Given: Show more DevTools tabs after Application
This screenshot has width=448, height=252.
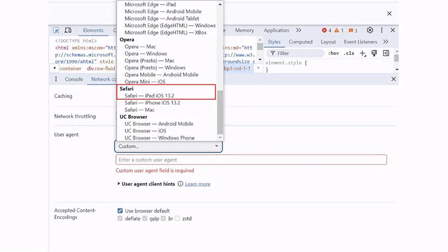Looking at the screenshot, I should (x=298, y=30).
